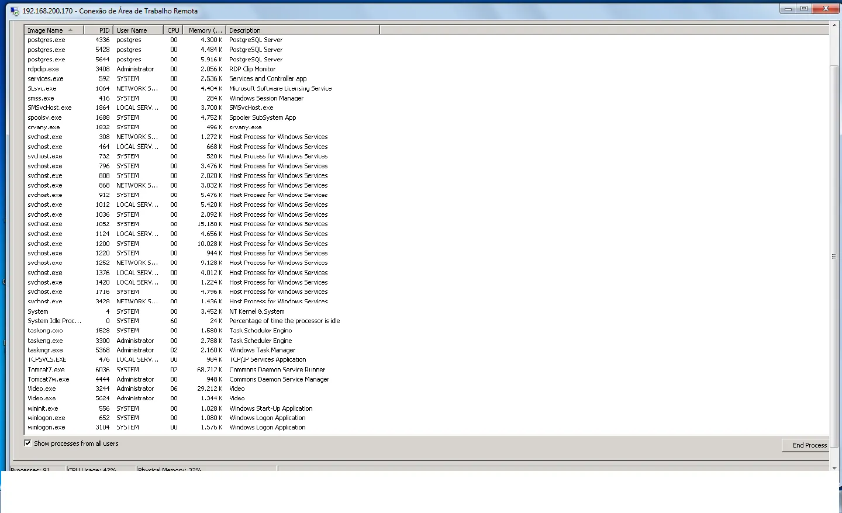Restore down the Remote Desktop window
The height and width of the screenshot is (513, 842).
(804, 9)
